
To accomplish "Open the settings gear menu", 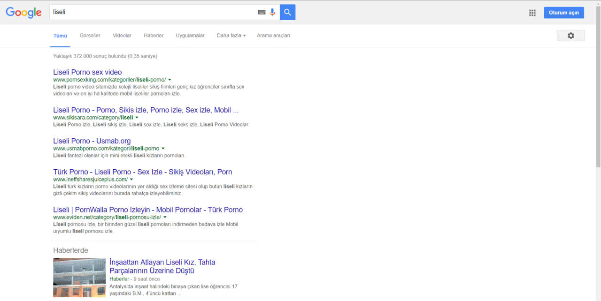I will (x=570, y=36).
